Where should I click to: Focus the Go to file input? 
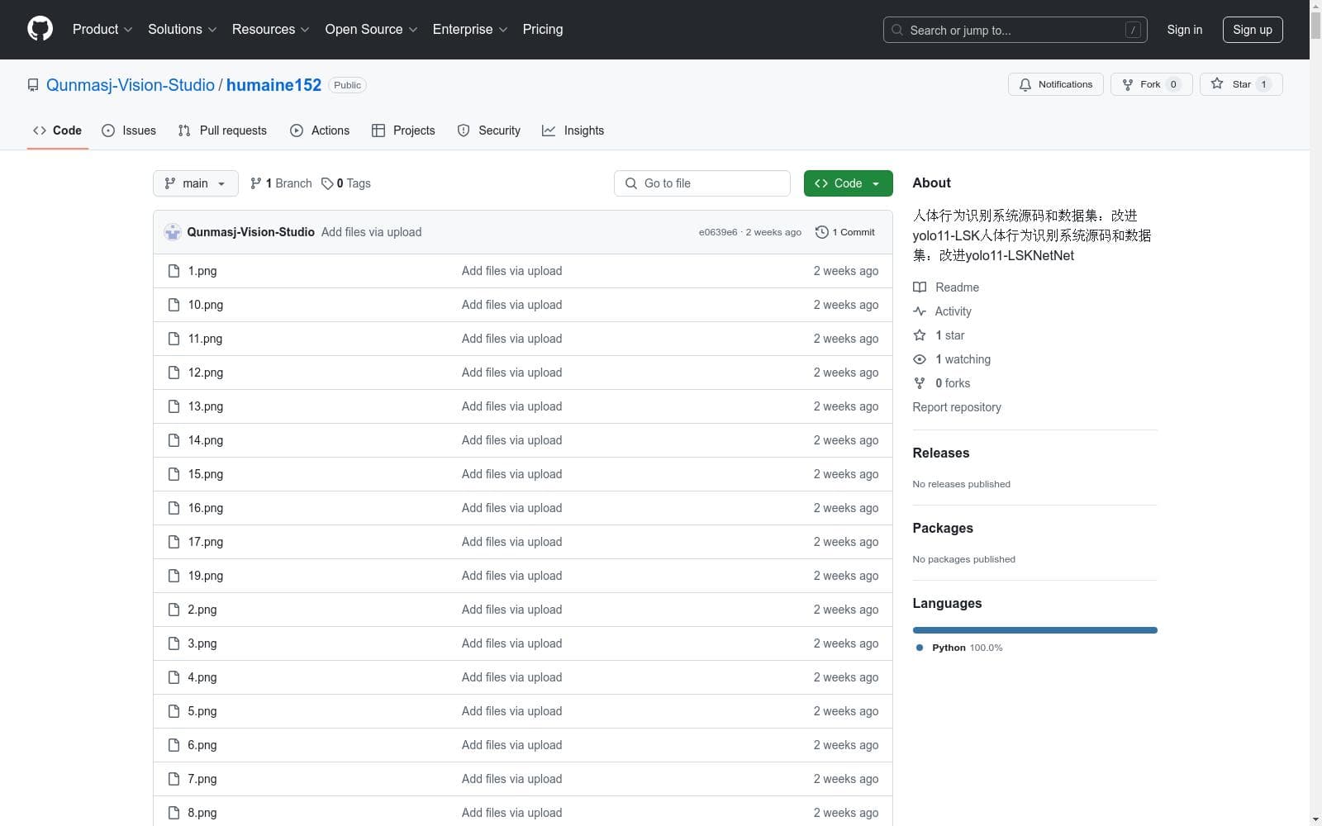[x=702, y=183]
